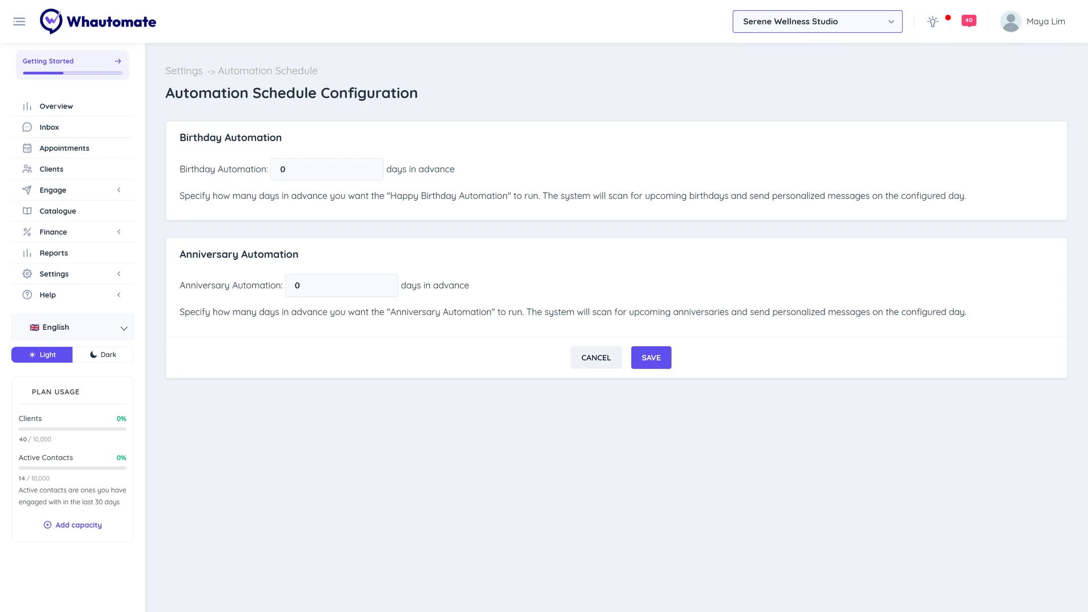Expand the Help submenu chevron
This screenshot has width=1088, height=612.
click(119, 295)
